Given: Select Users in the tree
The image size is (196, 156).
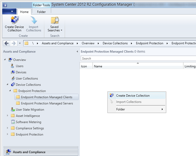Looking at the screenshot, I should 19,66.
